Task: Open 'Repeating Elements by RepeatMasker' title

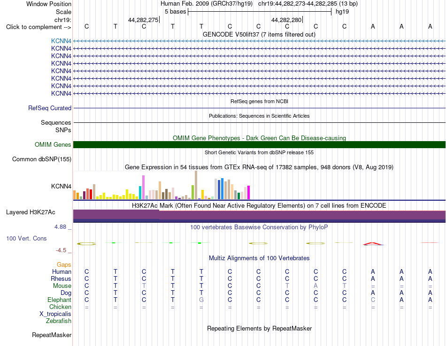Action: coord(260,328)
